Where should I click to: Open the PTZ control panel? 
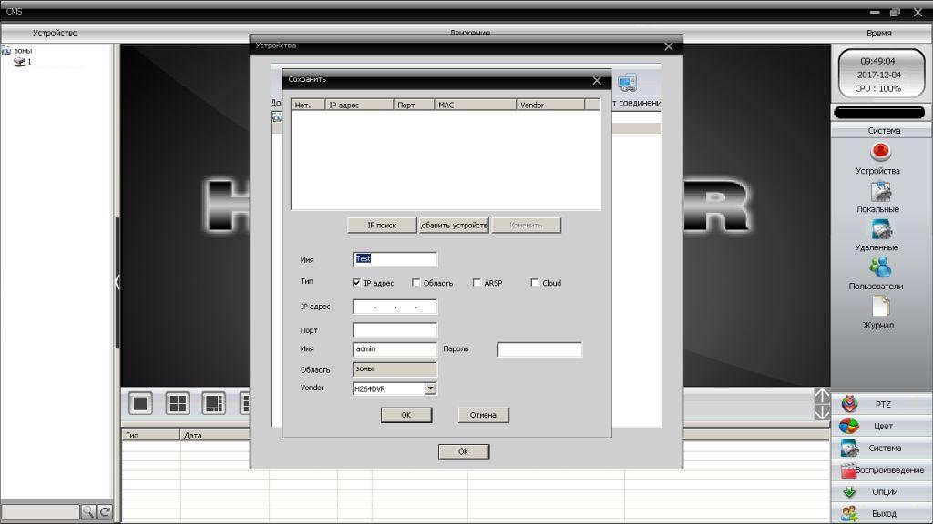point(882,404)
